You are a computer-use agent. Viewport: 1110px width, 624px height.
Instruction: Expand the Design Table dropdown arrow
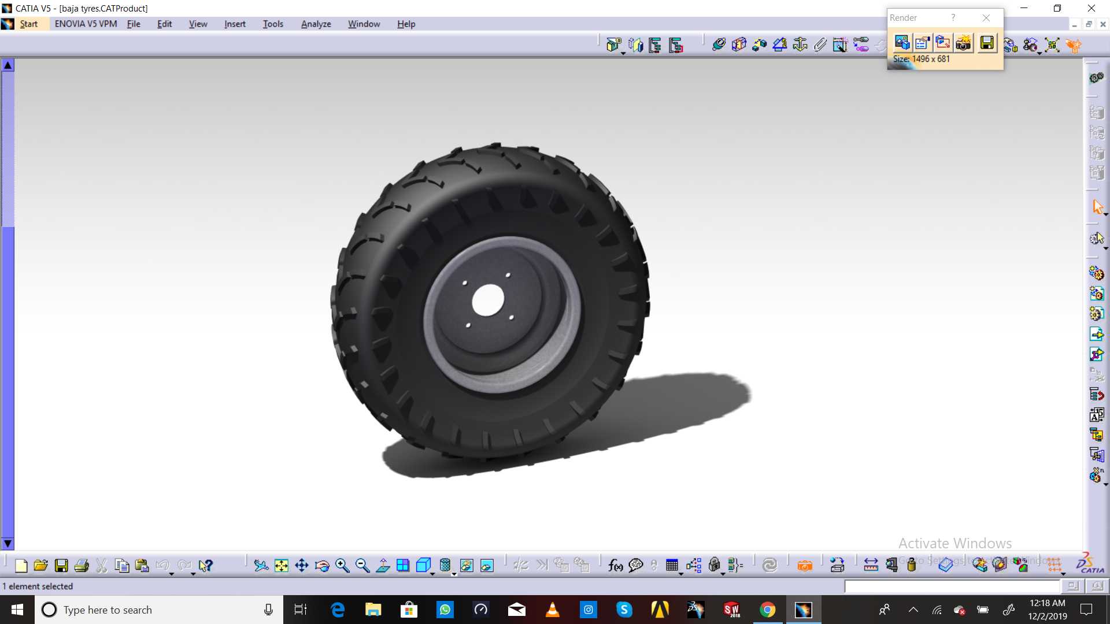(681, 574)
